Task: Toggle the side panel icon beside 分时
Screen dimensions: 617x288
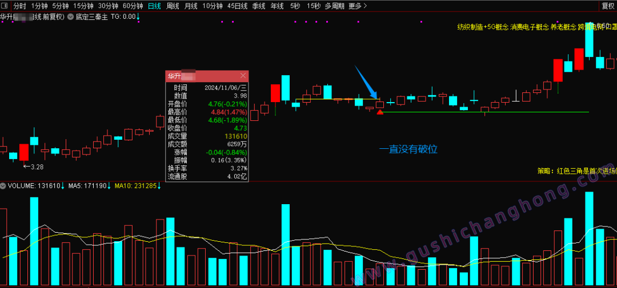Action: [5, 6]
